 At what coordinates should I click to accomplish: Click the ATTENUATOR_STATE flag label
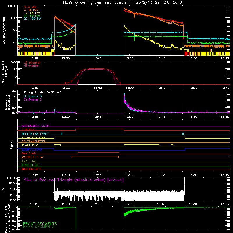[35, 126]
